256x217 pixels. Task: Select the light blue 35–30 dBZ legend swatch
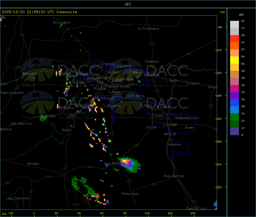234,110
